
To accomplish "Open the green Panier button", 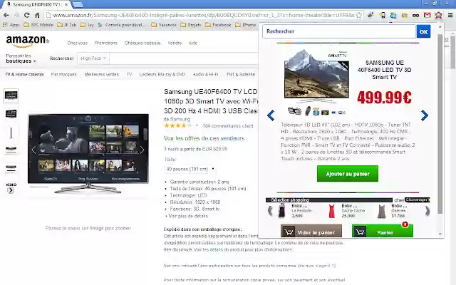I will pos(383,231).
